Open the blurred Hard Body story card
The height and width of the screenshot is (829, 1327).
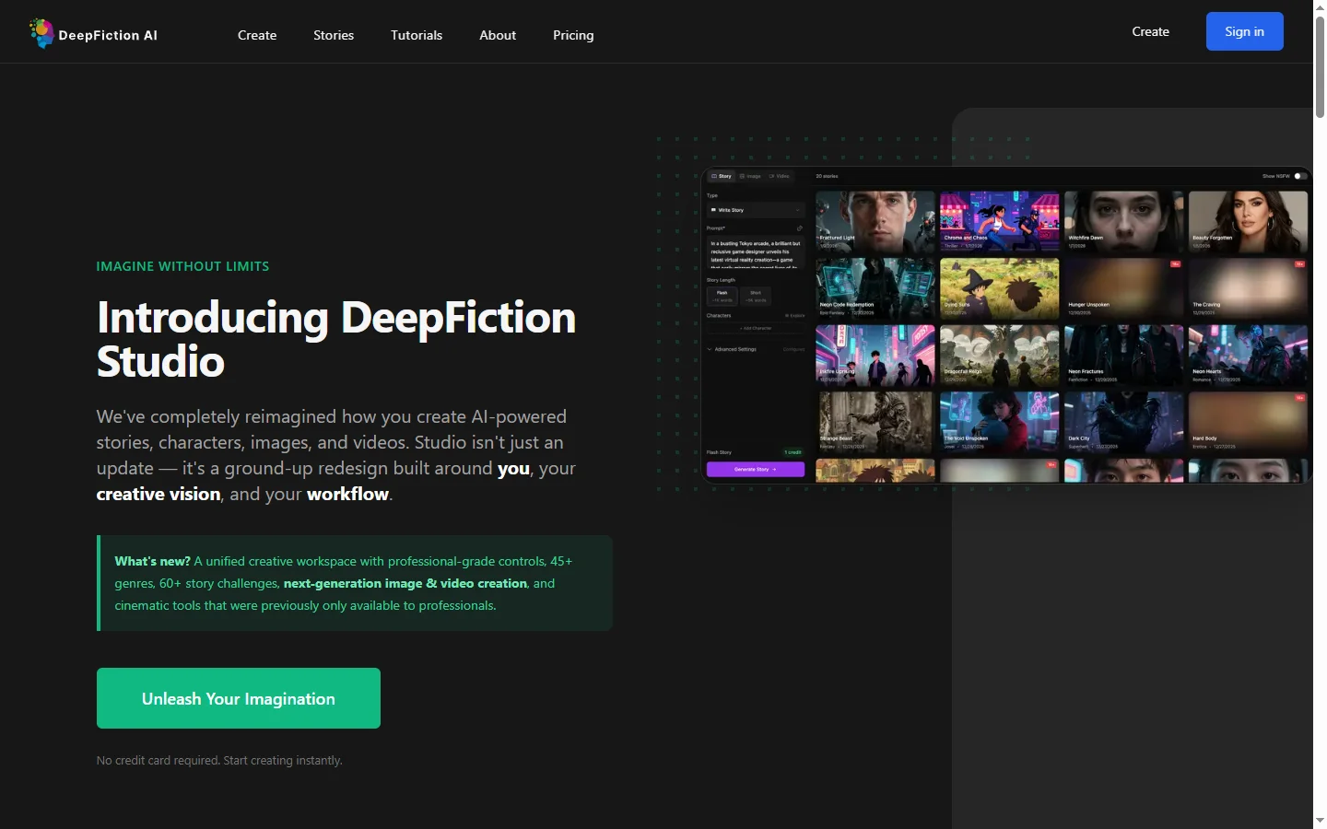(1249, 422)
